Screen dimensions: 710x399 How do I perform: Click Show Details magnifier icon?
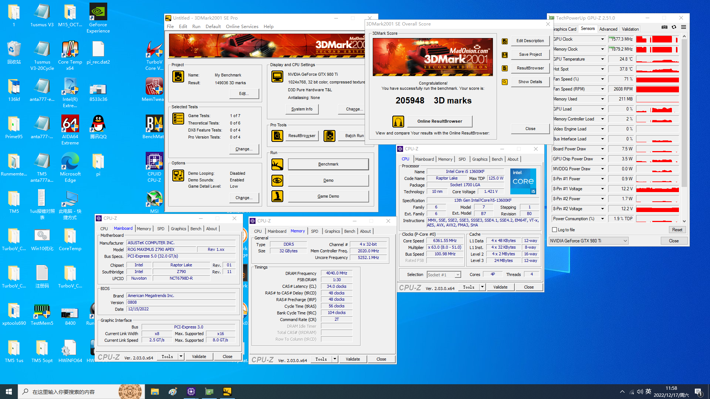505,82
